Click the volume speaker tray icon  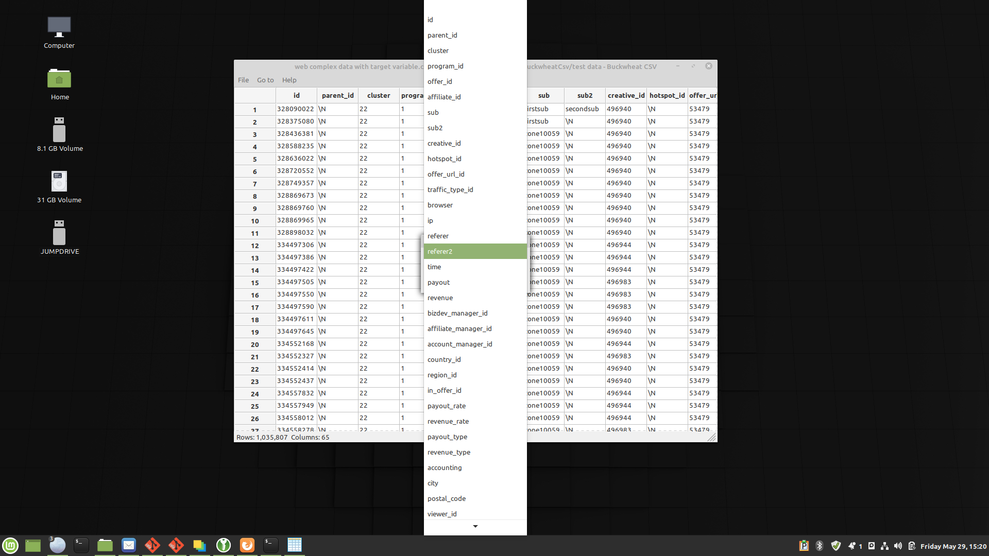(x=898, y=546)
